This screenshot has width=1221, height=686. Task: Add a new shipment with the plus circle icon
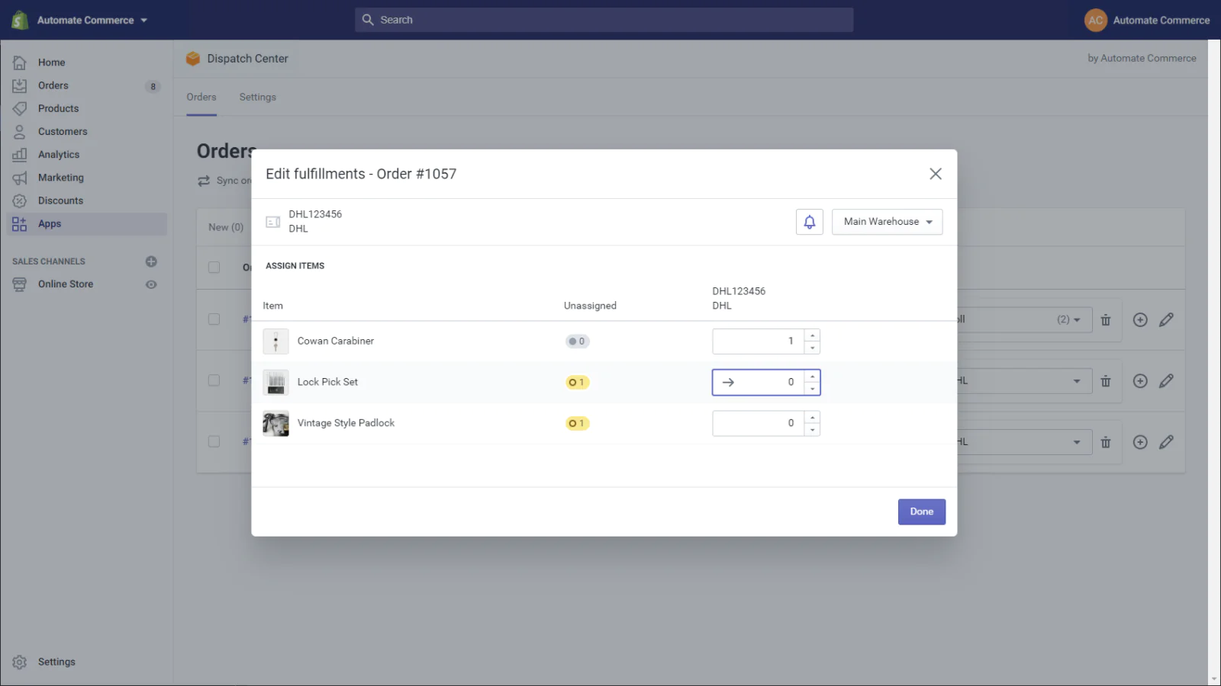click(1139, 319)
